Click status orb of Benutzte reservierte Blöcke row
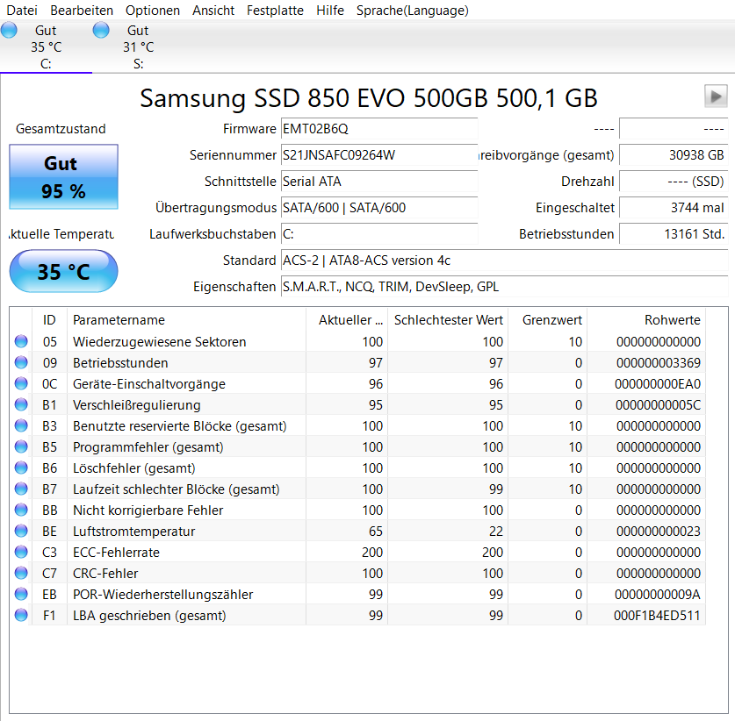 [x=21, y=425]
